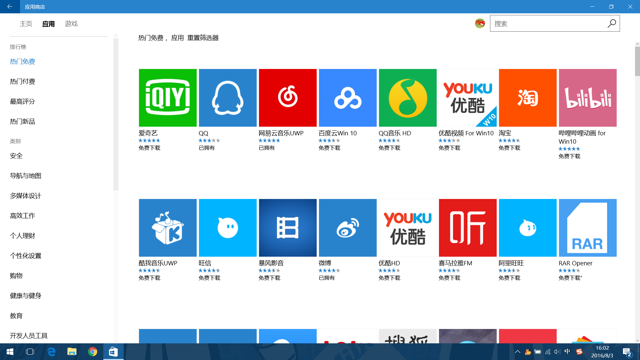Open the 优酷HD app icon
The width and height of the screenshot is (640, 360).
click(408, 228)
